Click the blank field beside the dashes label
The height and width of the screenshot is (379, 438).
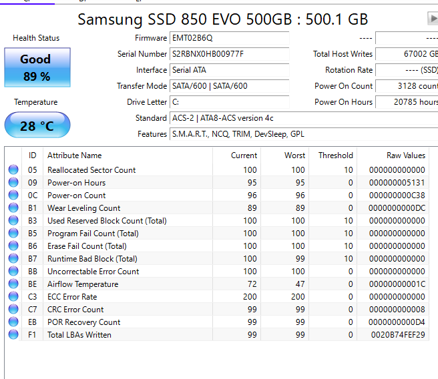point(407,38)
